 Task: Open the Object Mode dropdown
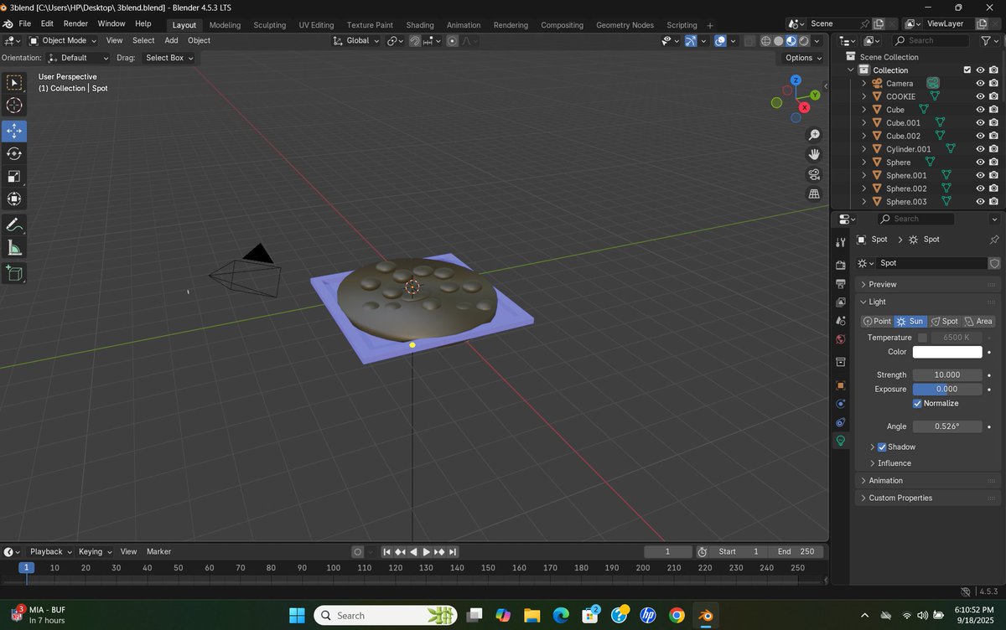[63, 40]
